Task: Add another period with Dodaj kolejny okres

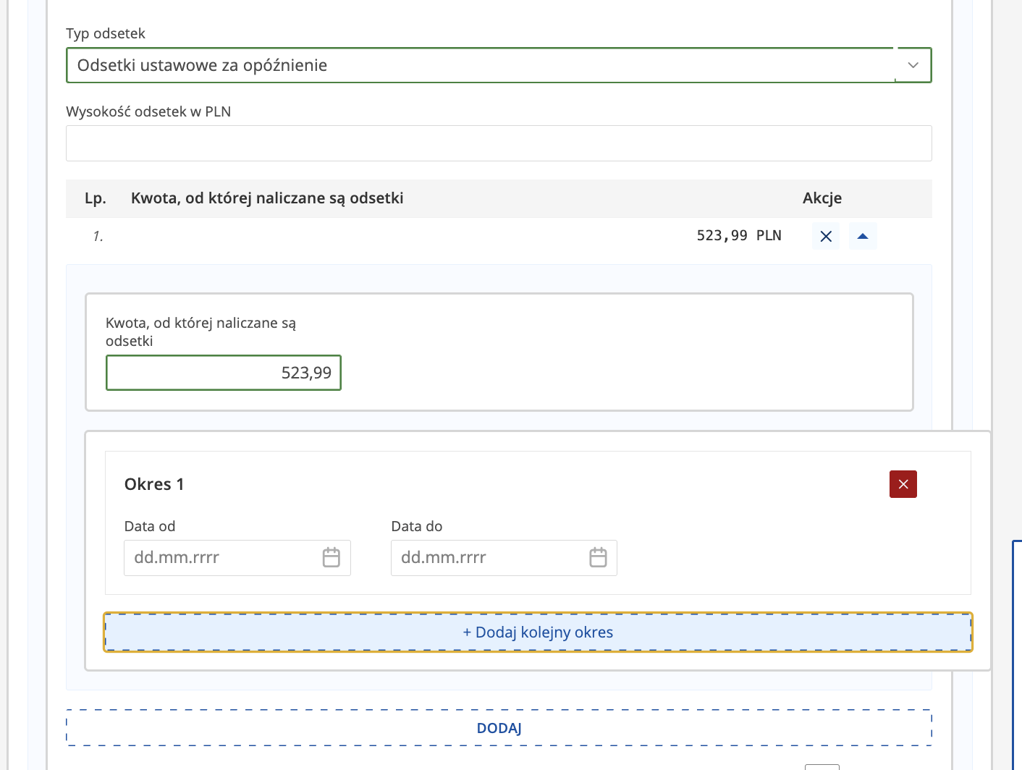Action: tap(538, 632)
